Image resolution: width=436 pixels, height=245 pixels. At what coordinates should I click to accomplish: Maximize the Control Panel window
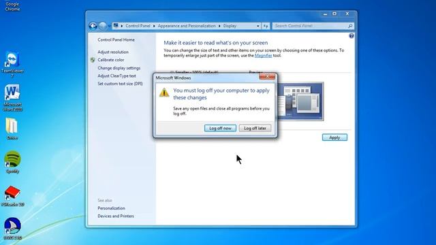click(334, 14)
